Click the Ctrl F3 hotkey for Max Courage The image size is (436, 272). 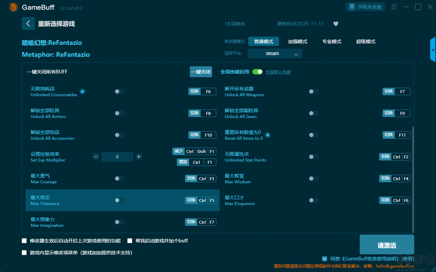[201, 178]
